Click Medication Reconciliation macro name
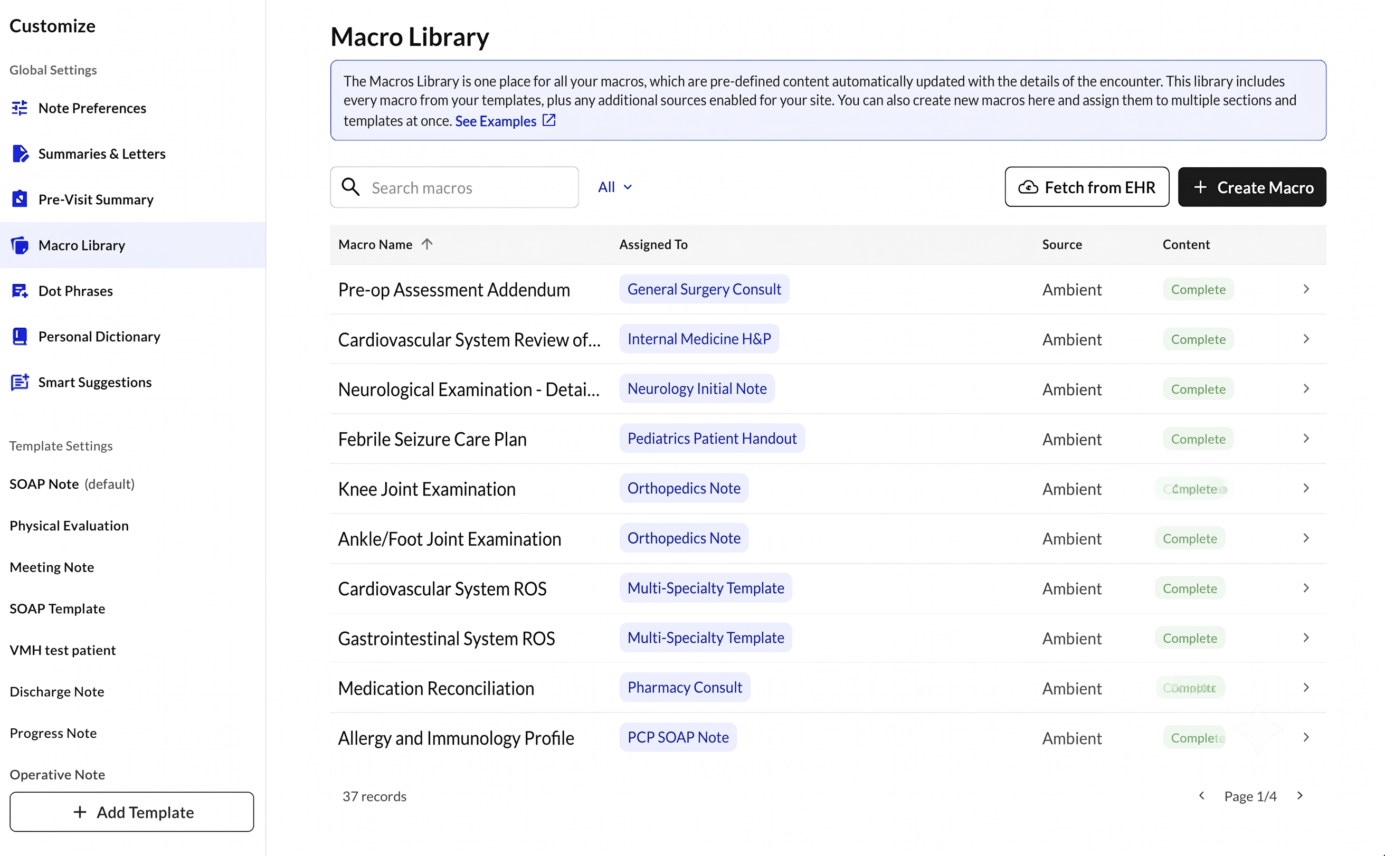Viewport: 1385px width, 856px height. click(436, 688)
